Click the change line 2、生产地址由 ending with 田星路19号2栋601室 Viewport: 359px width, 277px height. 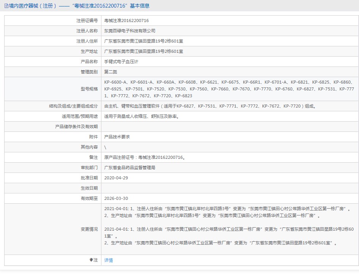pos(220,243)
